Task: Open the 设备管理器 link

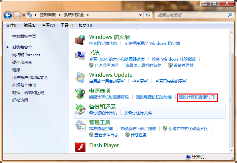Action: (184, 65)
